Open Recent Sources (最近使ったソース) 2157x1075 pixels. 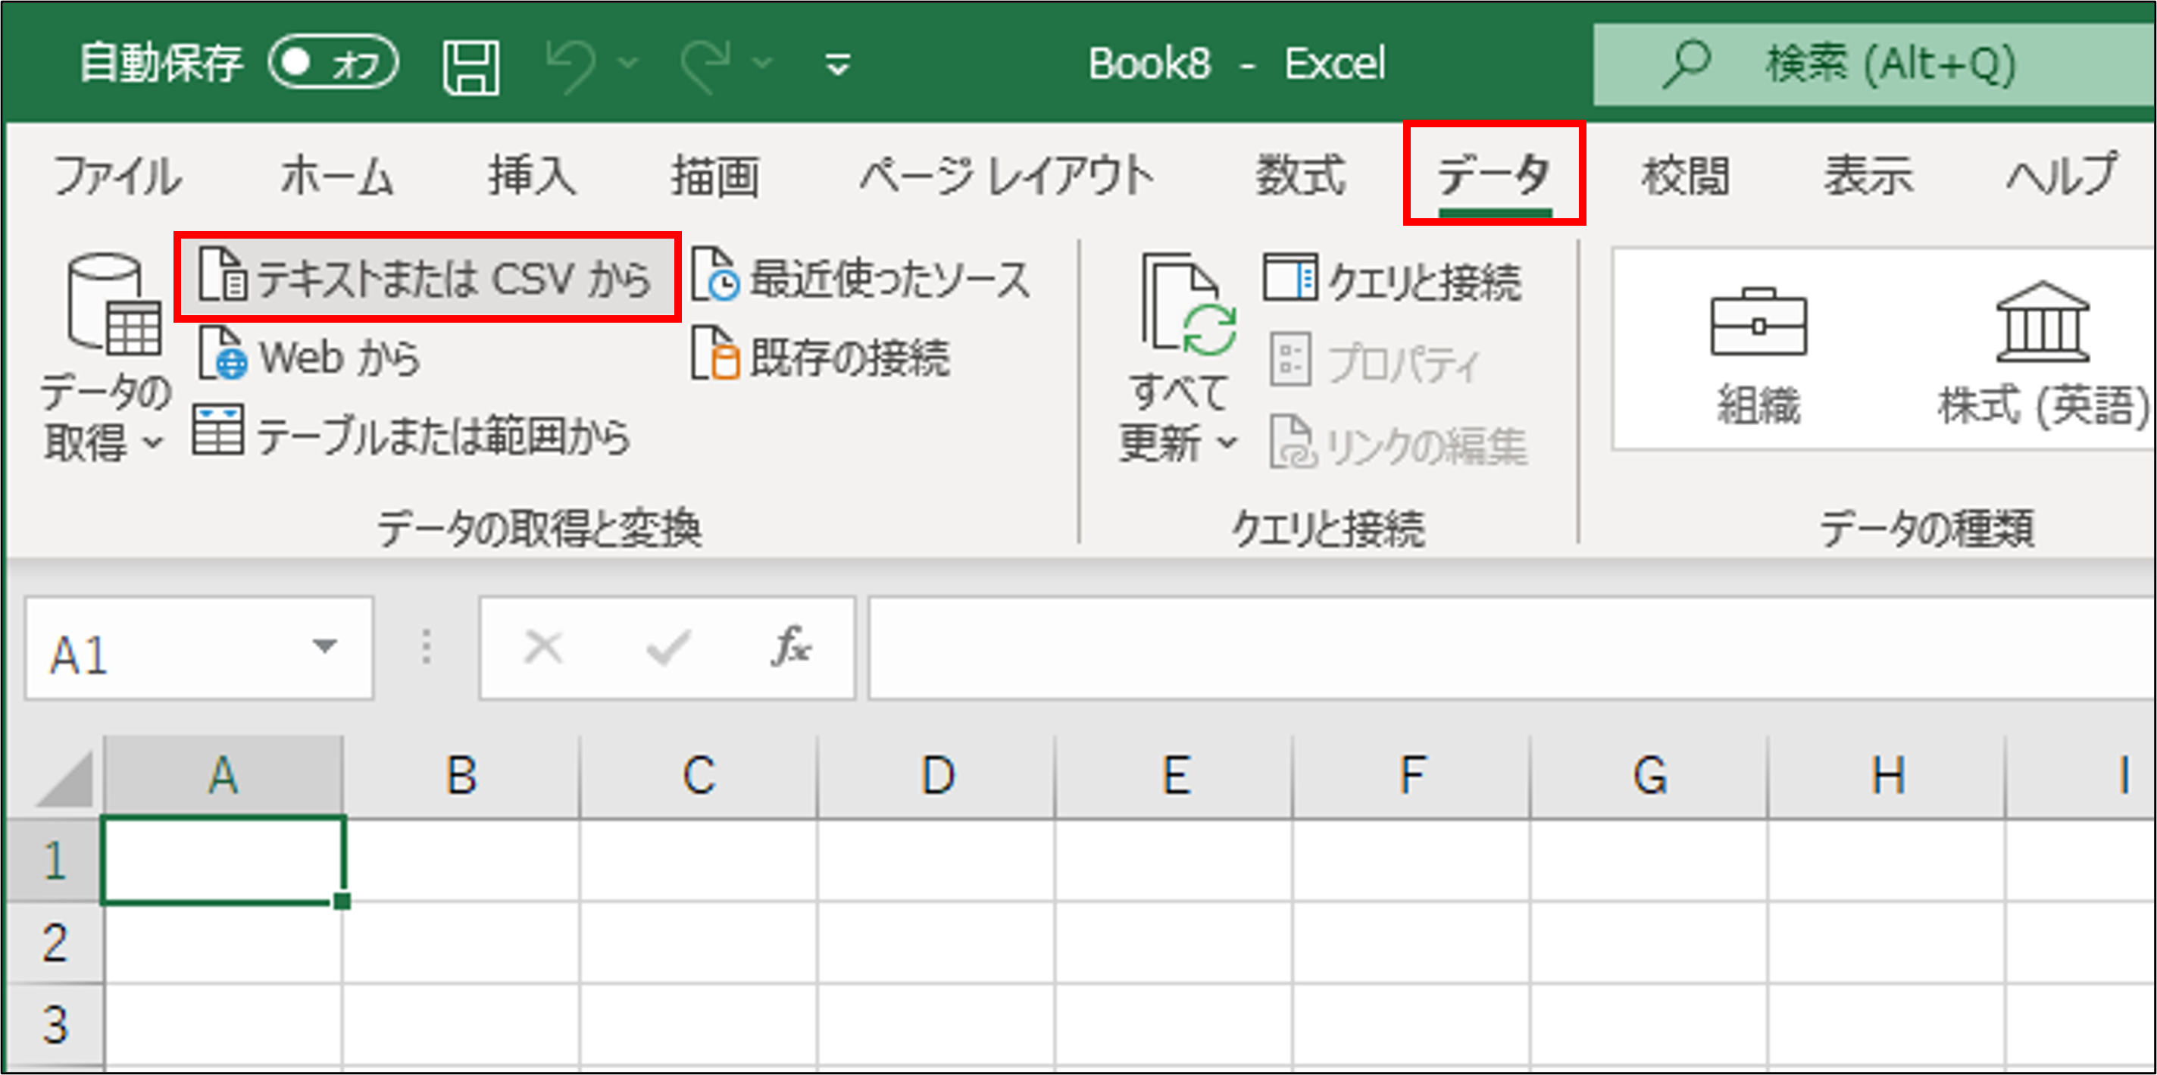[x=861, y=278]
